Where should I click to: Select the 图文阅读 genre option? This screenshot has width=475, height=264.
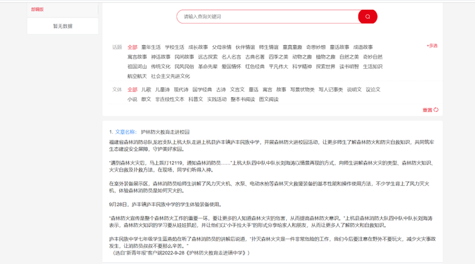point(269,99)
